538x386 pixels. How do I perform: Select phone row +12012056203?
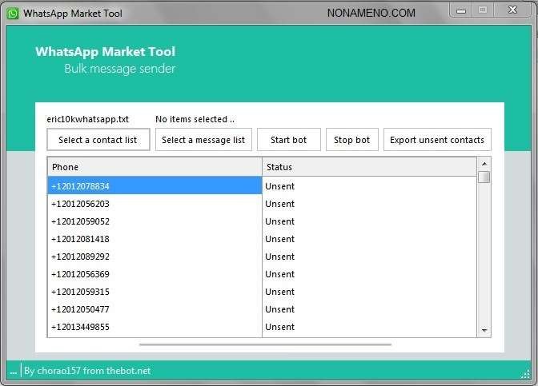pos(155,204)
